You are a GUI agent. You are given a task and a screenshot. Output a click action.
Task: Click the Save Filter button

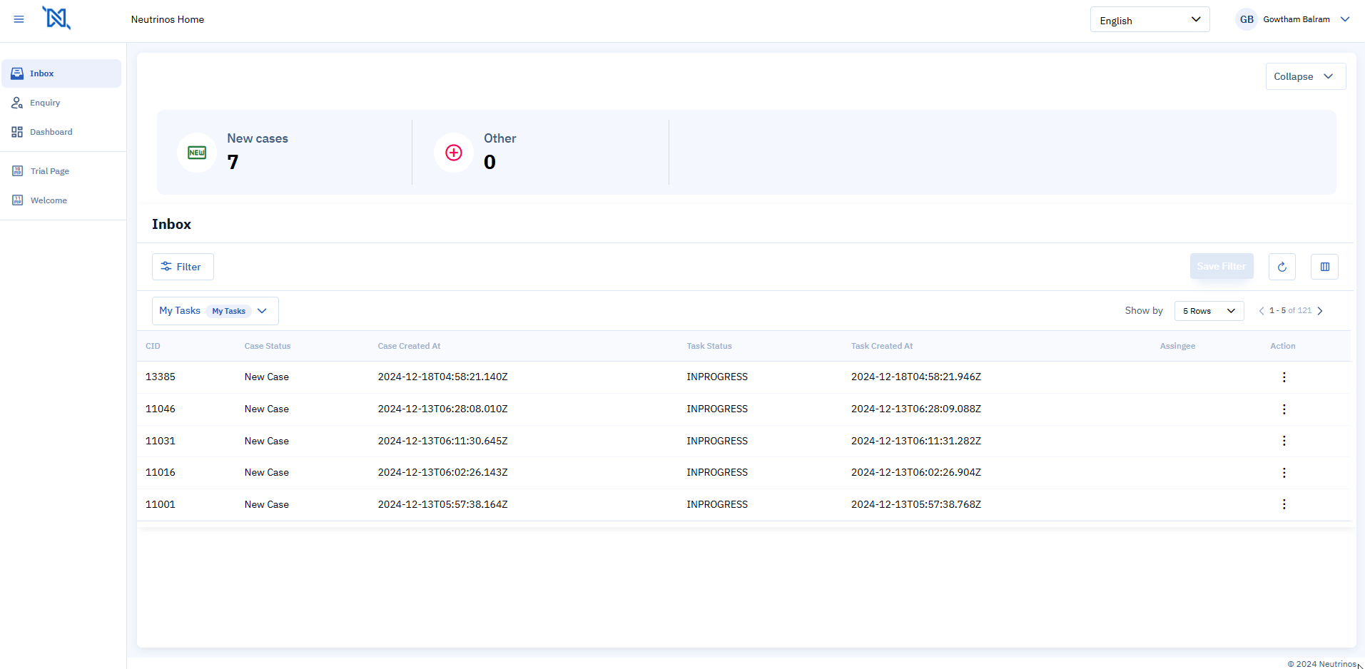pos(1221,267)
